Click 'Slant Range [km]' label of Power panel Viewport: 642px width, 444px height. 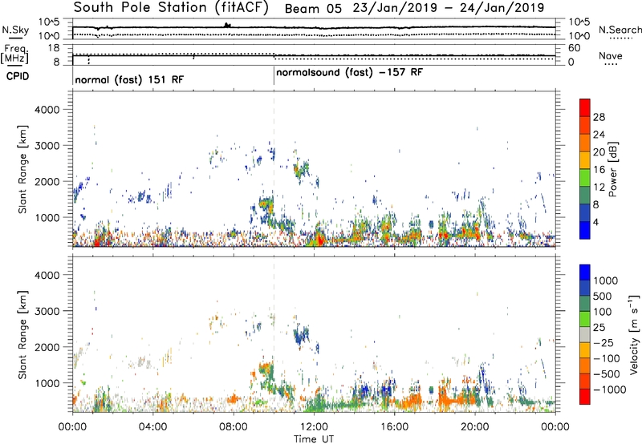[22, 169]
